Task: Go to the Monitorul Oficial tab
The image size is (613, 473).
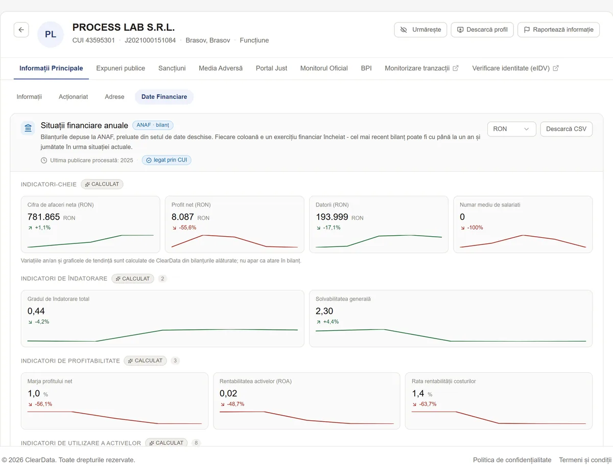Action: coord(324,68)
